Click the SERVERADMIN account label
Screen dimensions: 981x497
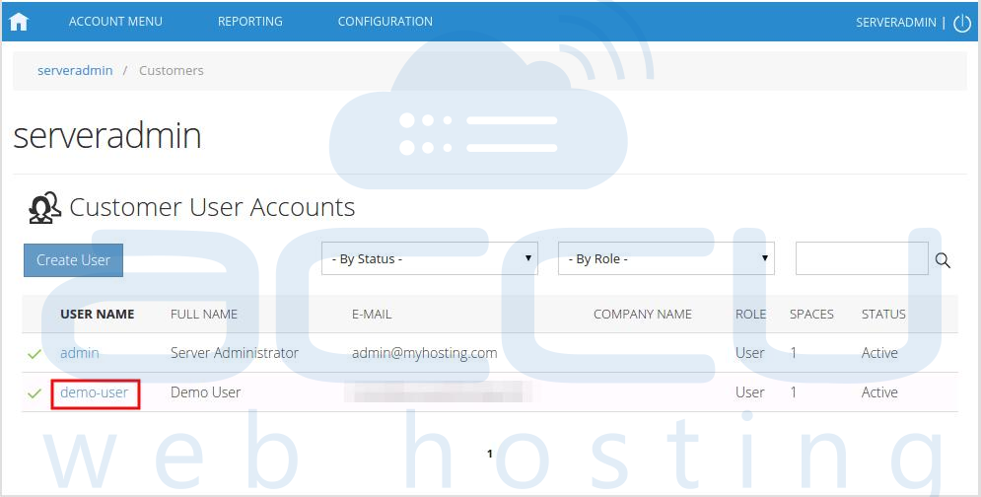pyautogui.click(x=896, y=23)
